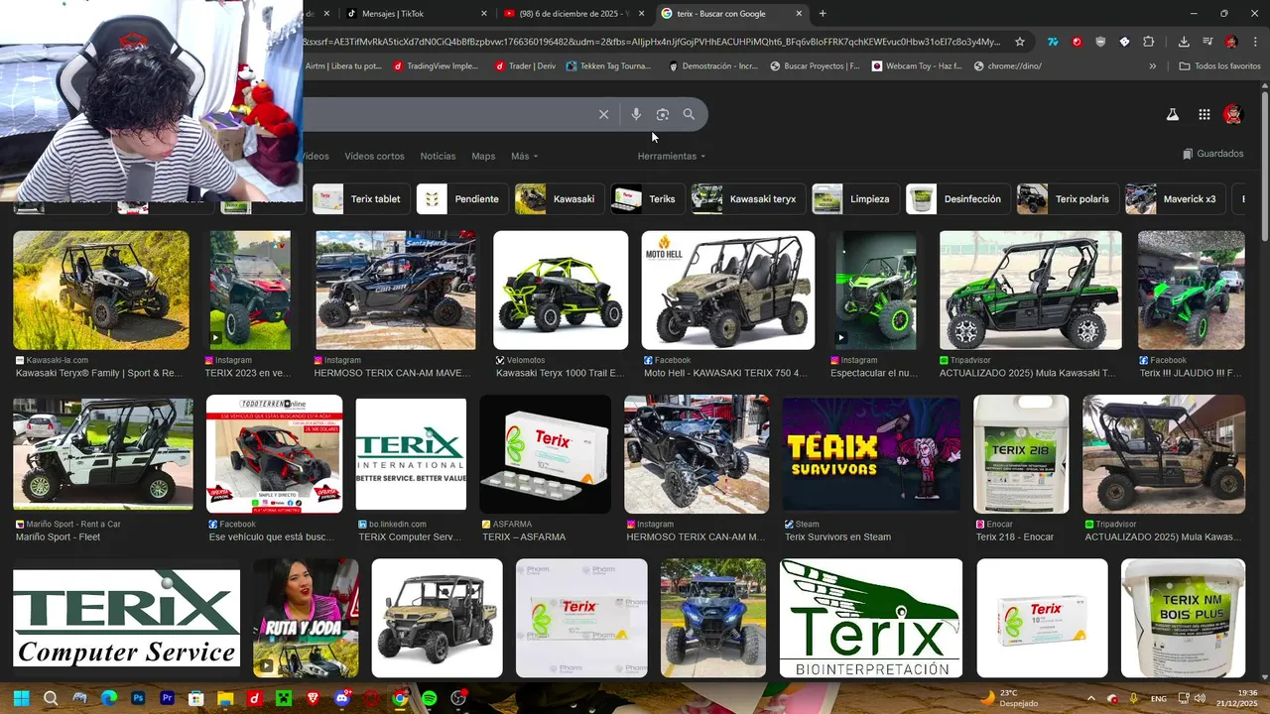Submit search with the magnifier icon
The width and height of the screenshot is (1270, 714).
point(689,114)
